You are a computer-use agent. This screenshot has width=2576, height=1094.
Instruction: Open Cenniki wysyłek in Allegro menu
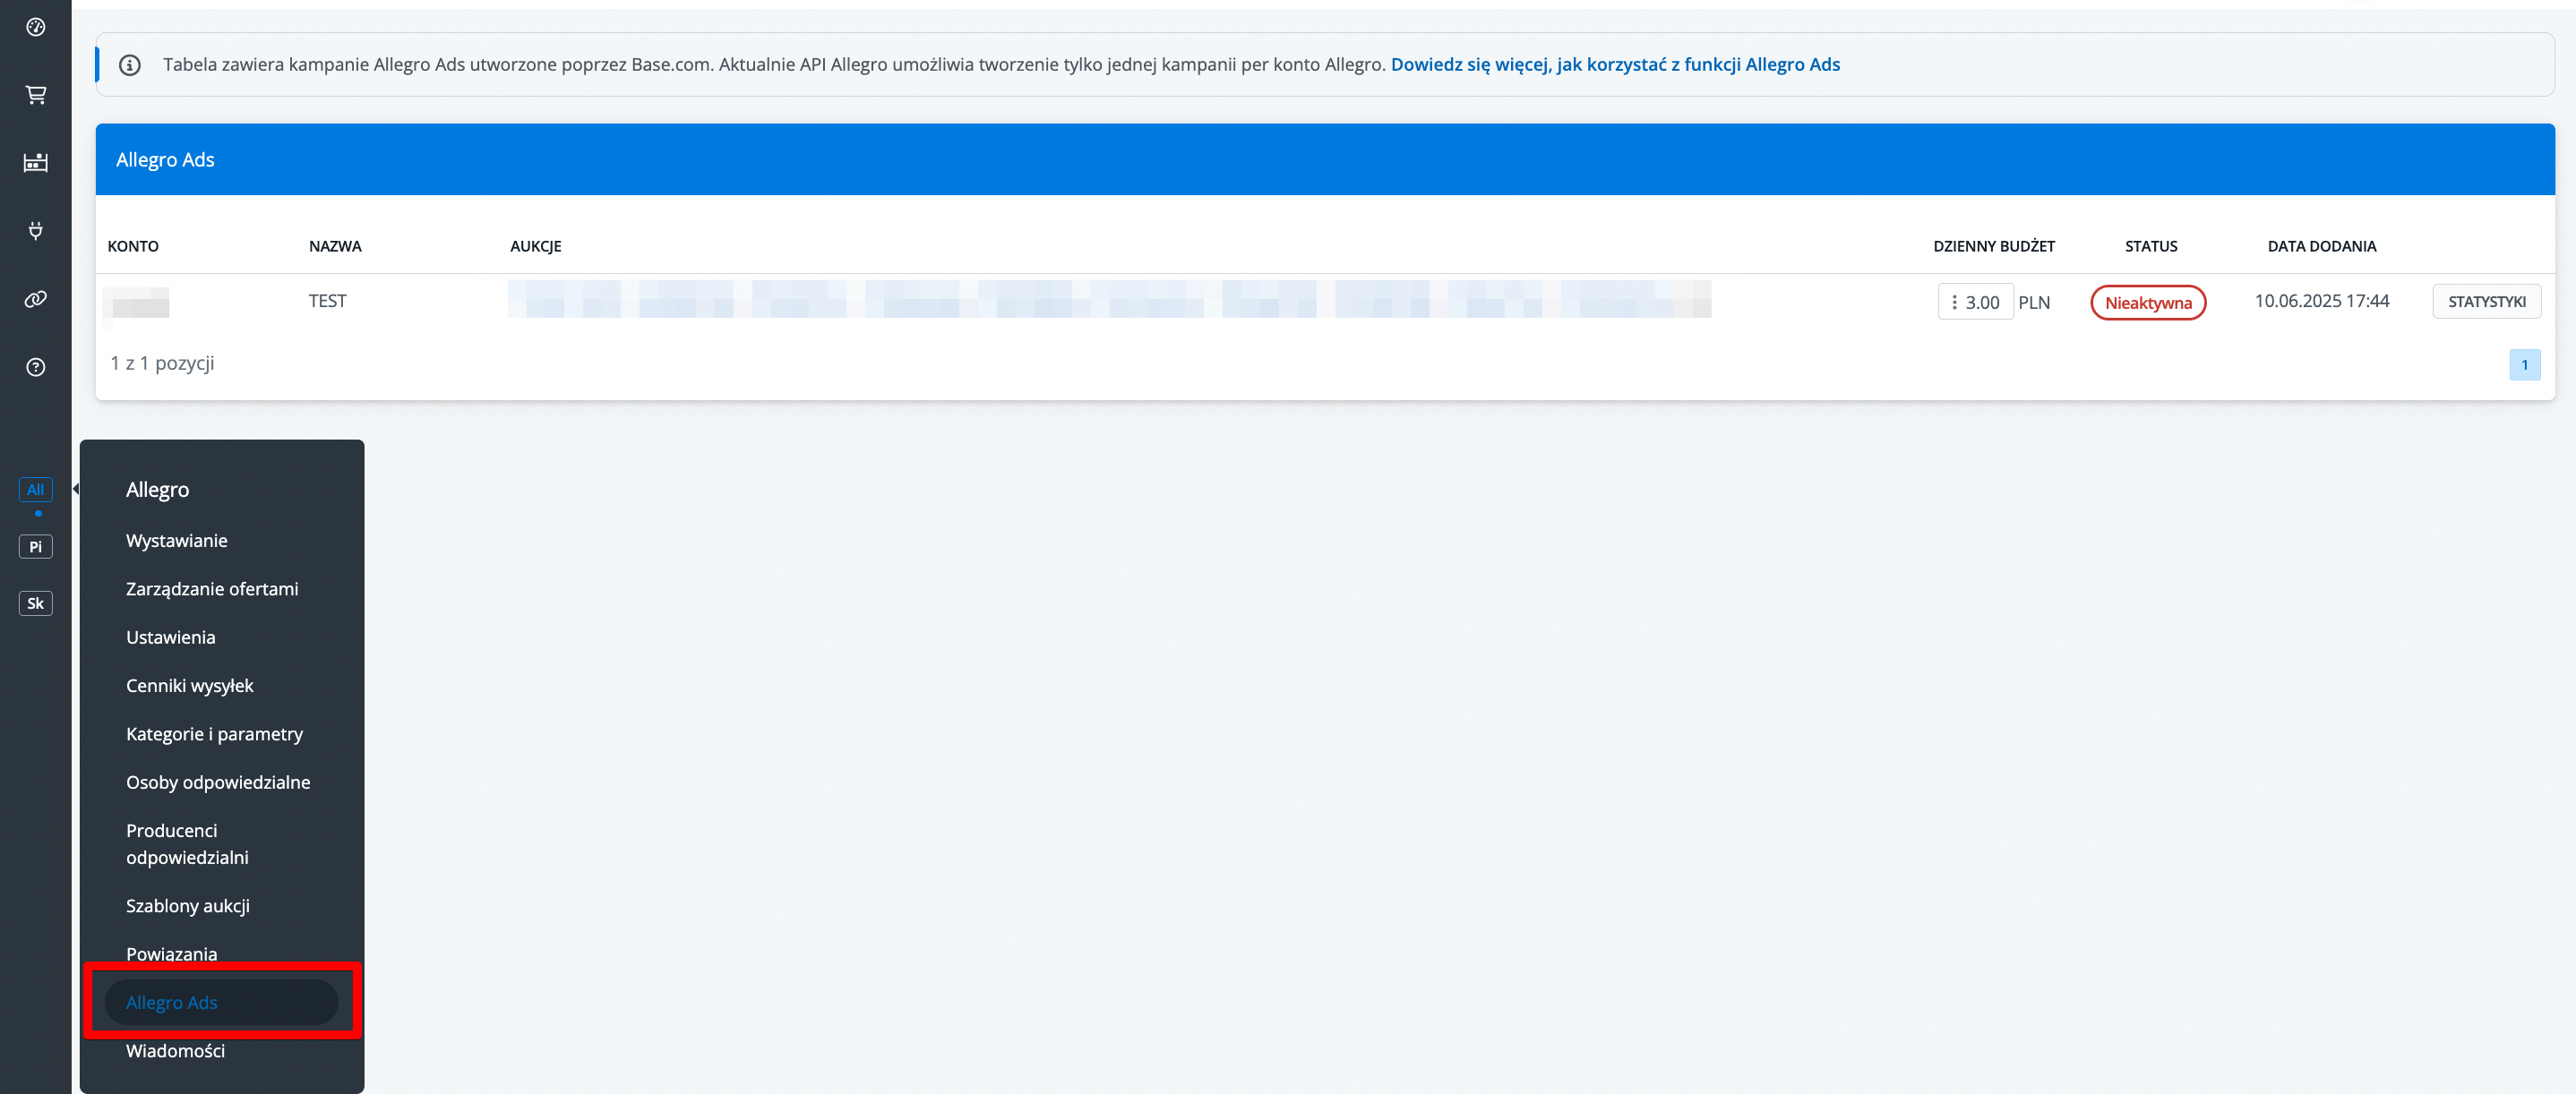point(189,686)
